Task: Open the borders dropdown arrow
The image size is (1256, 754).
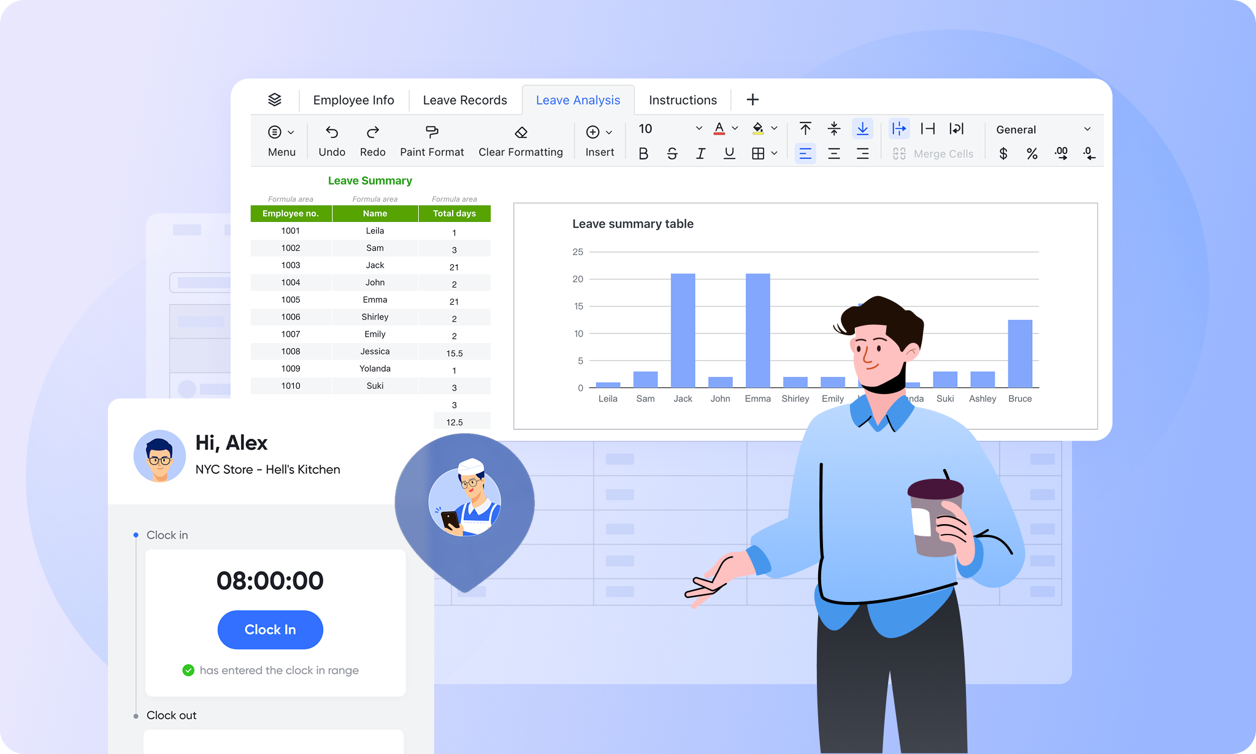Action: 774,153
